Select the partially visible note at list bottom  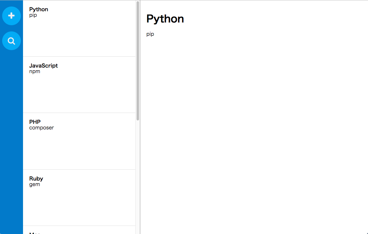[x=79, y=230]
